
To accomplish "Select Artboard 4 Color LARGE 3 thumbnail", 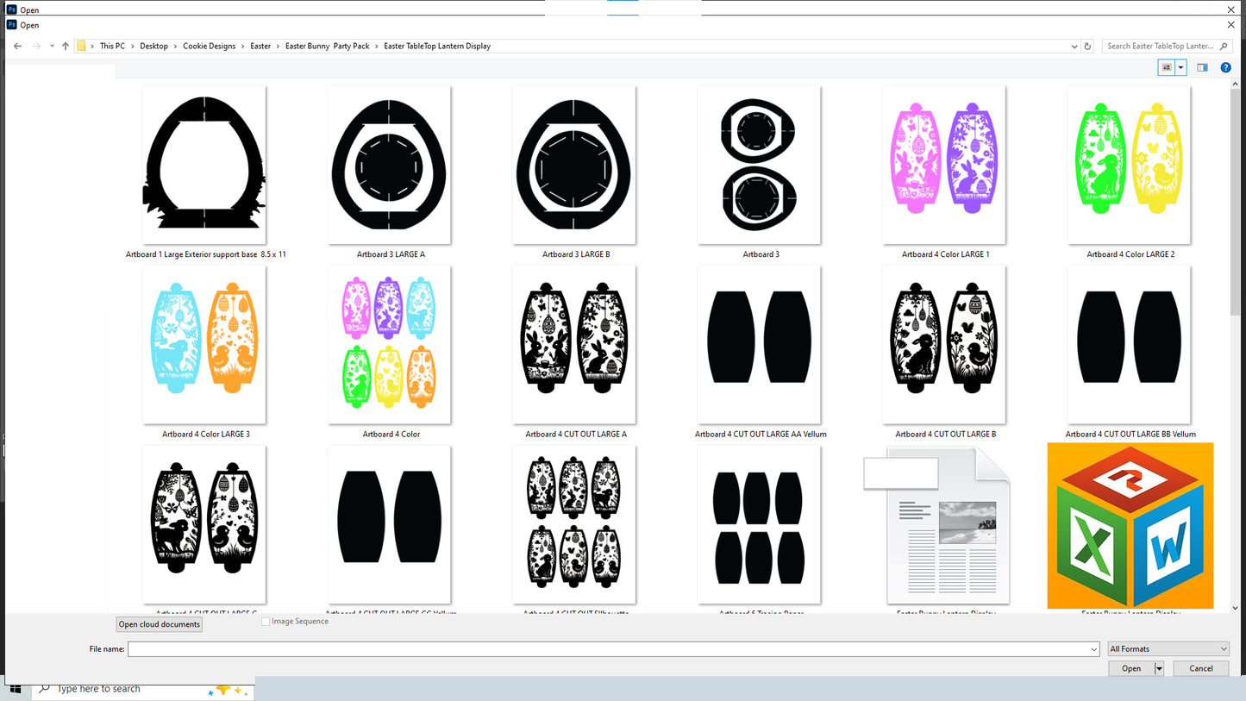I will click(204, 345).
